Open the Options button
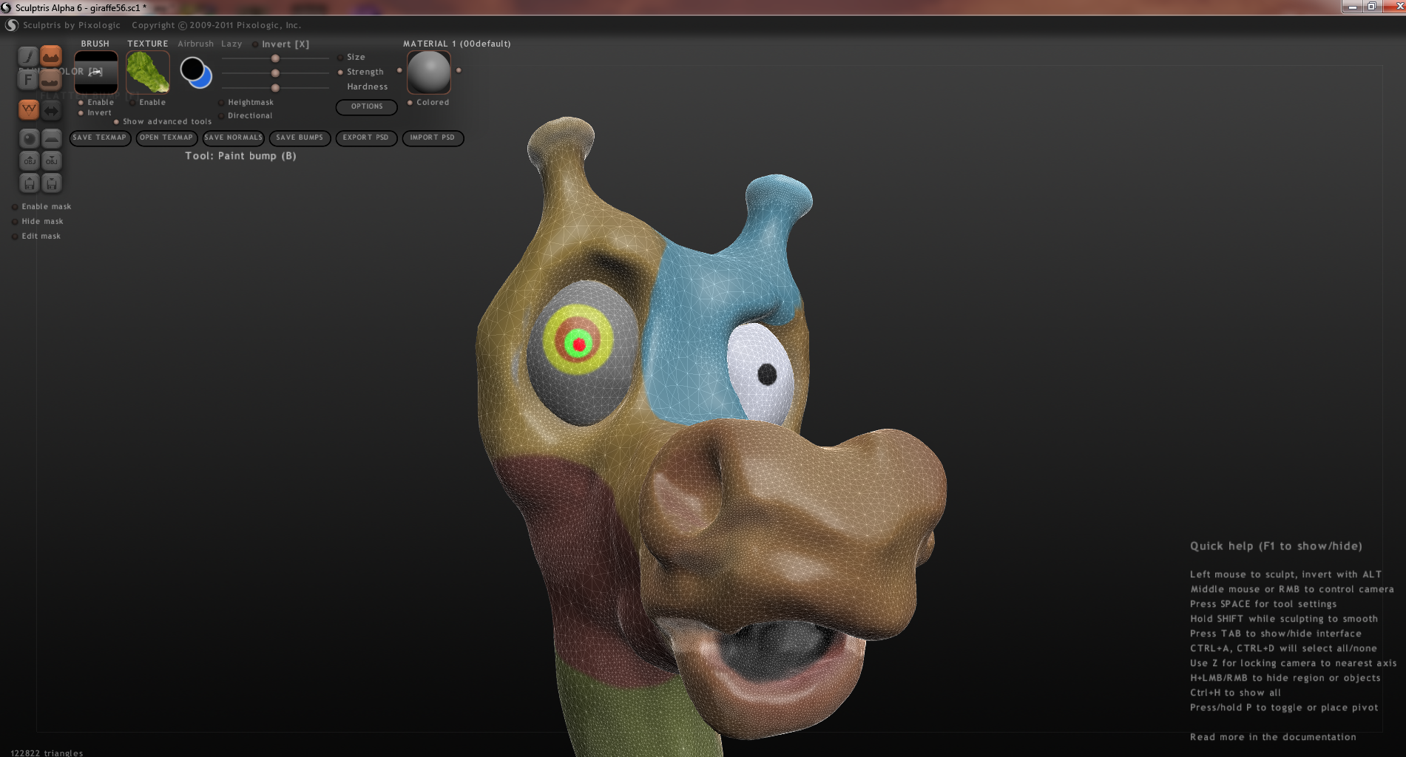 click(x=366, y=107)
